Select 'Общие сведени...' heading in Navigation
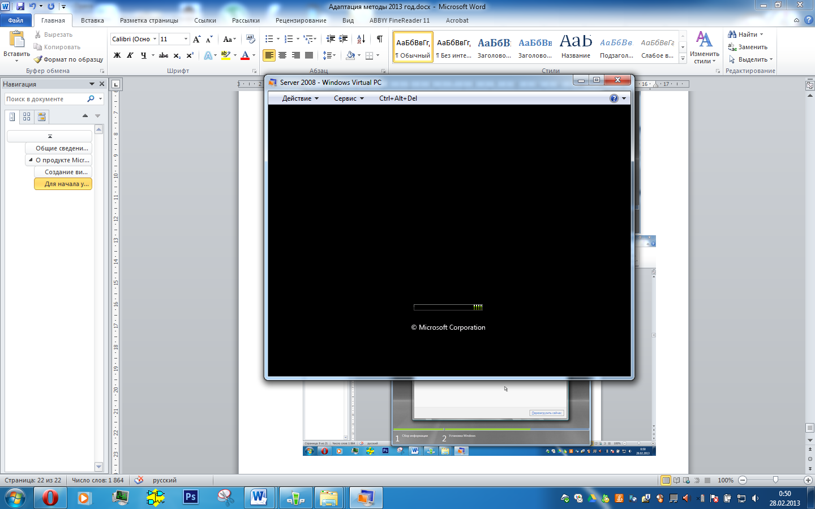Screen dimensions: 815x509 click(58, 148)
